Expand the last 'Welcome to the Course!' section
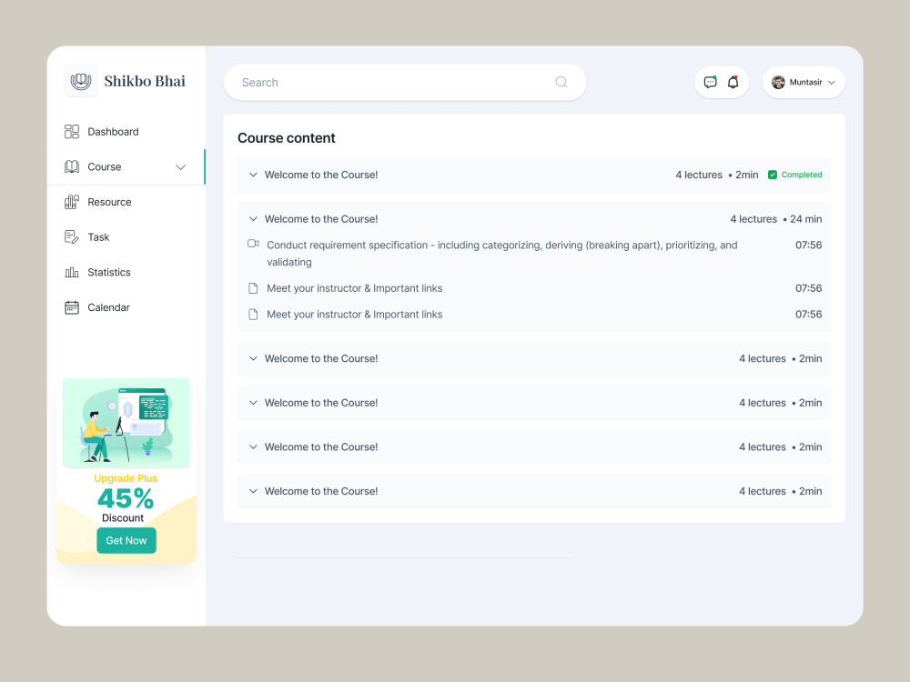910x682 pixels. [253, 491]
